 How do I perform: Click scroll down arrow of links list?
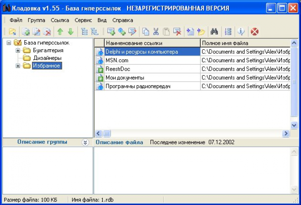tap(294, 125)
